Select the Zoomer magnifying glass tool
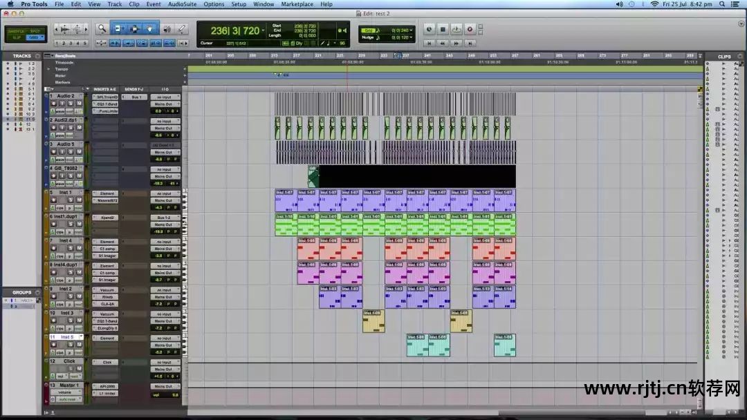 click(102, 28)
